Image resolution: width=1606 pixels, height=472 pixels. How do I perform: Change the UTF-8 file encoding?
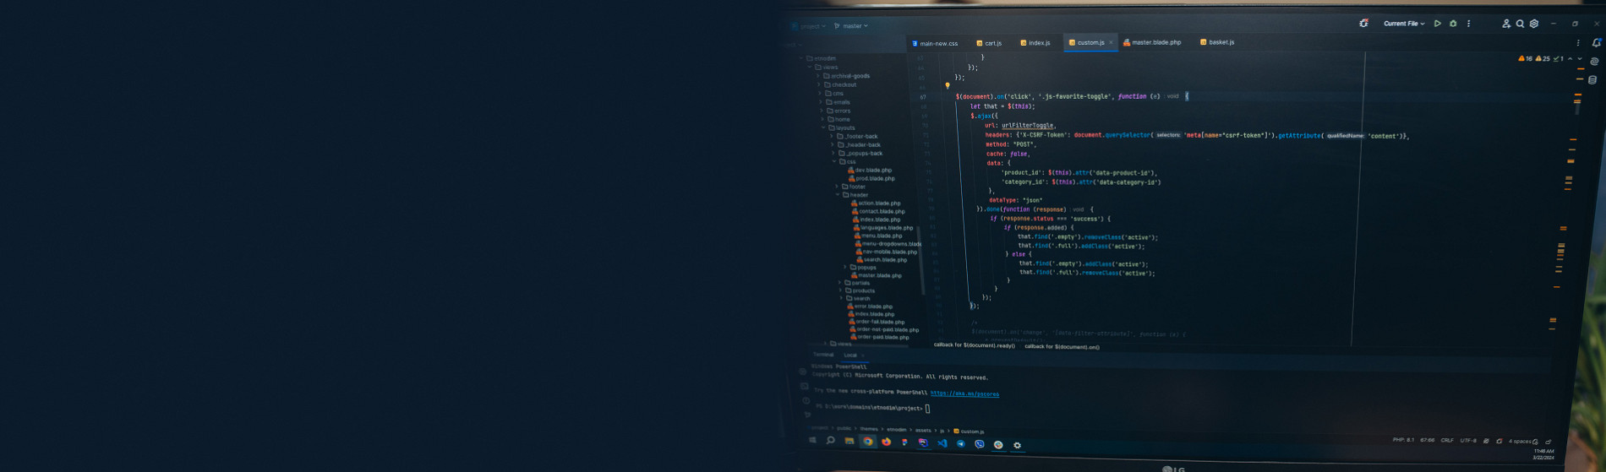click(1468, 441)
